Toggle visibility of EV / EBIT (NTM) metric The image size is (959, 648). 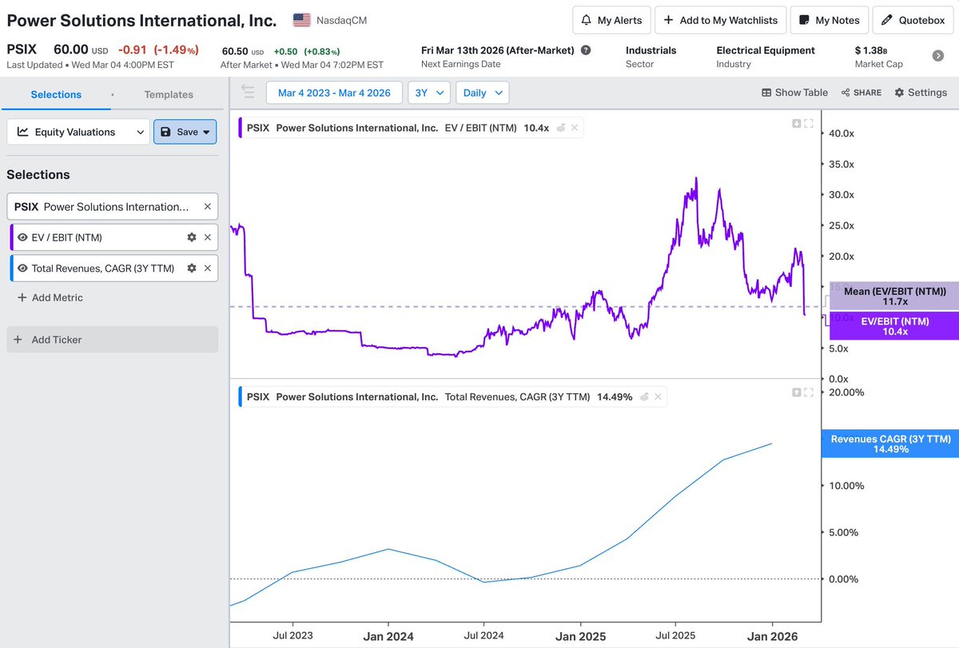pos(23,237)
